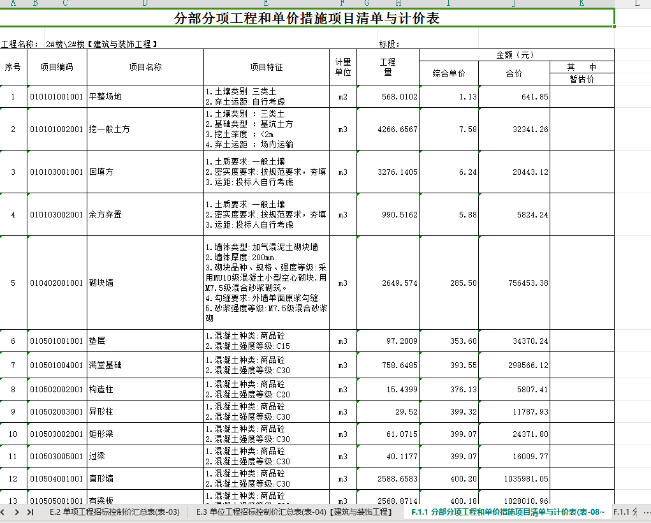Image resolution: width=651 pixels, height=523 pixels.
Task: Click the 砌块墙 quantity 2649.574
Action: tap(388, 283)
